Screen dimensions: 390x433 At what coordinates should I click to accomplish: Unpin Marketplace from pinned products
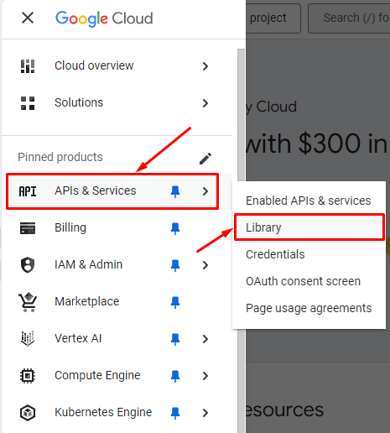click(175, 303)
